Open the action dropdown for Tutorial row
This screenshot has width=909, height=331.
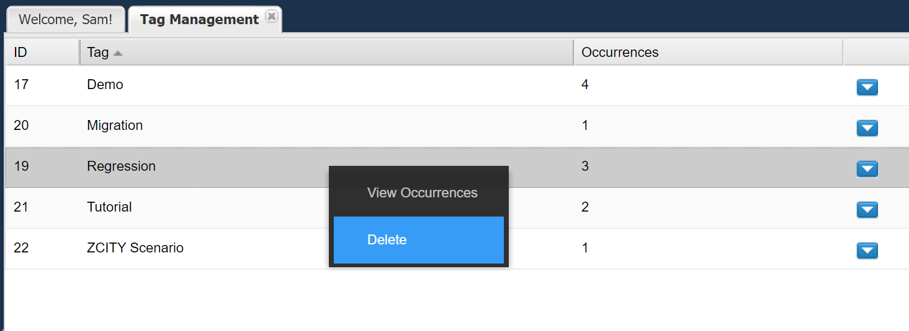point(867,210)
